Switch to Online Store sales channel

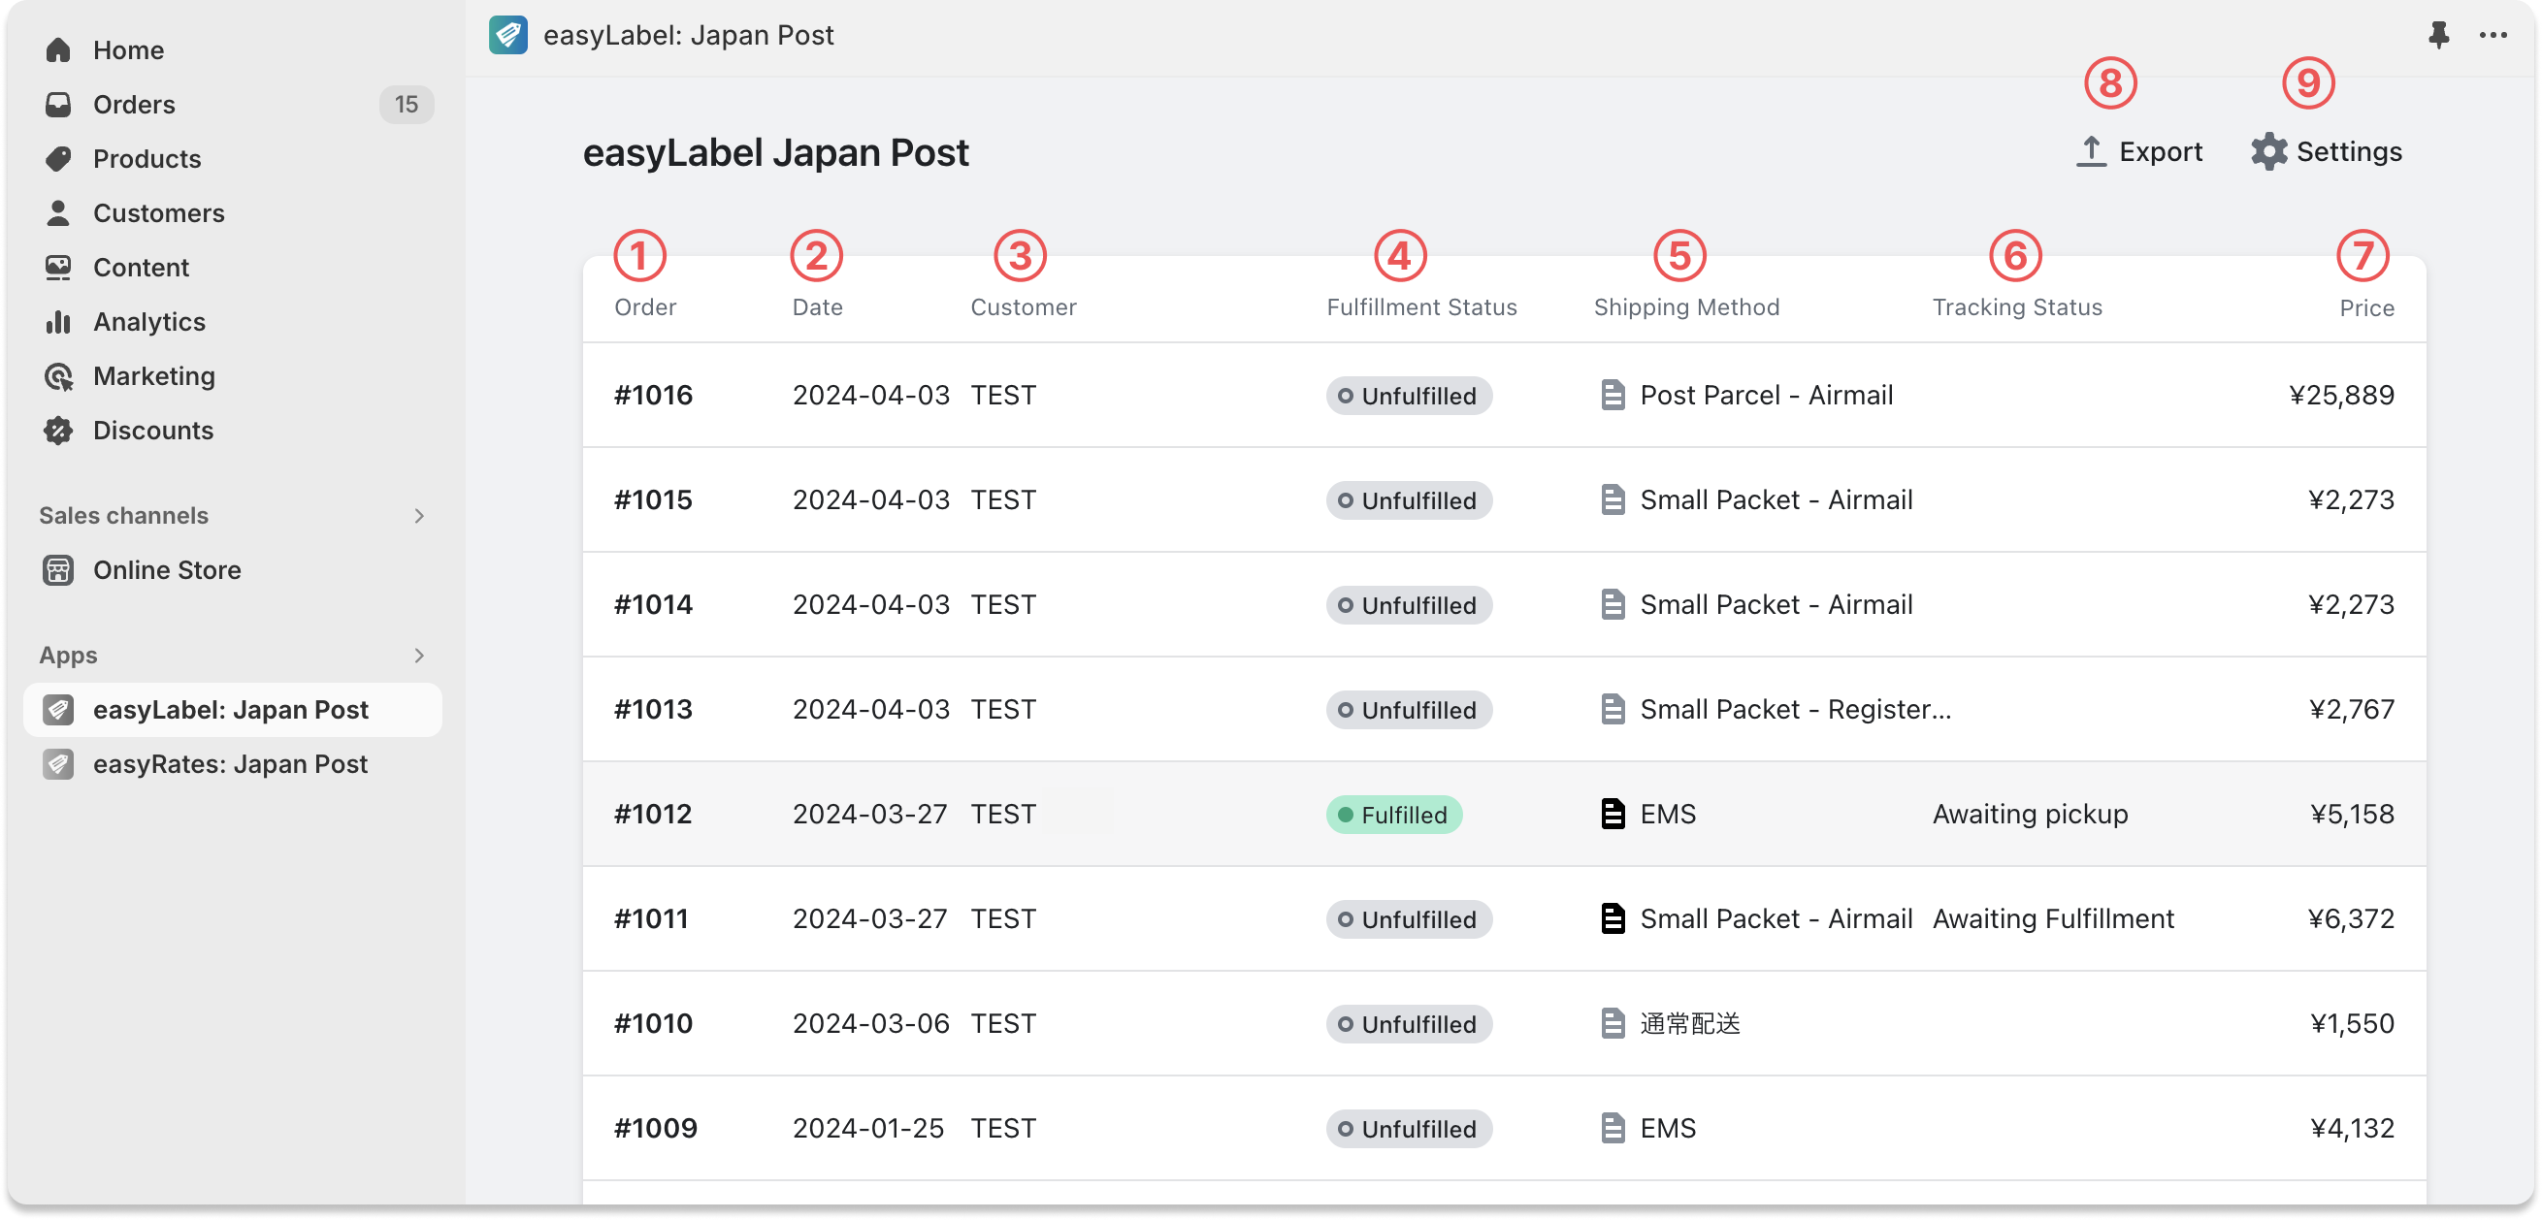pos(168,570)
